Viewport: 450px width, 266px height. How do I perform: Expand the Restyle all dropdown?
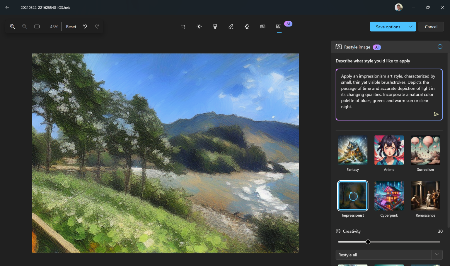[437, 255]
